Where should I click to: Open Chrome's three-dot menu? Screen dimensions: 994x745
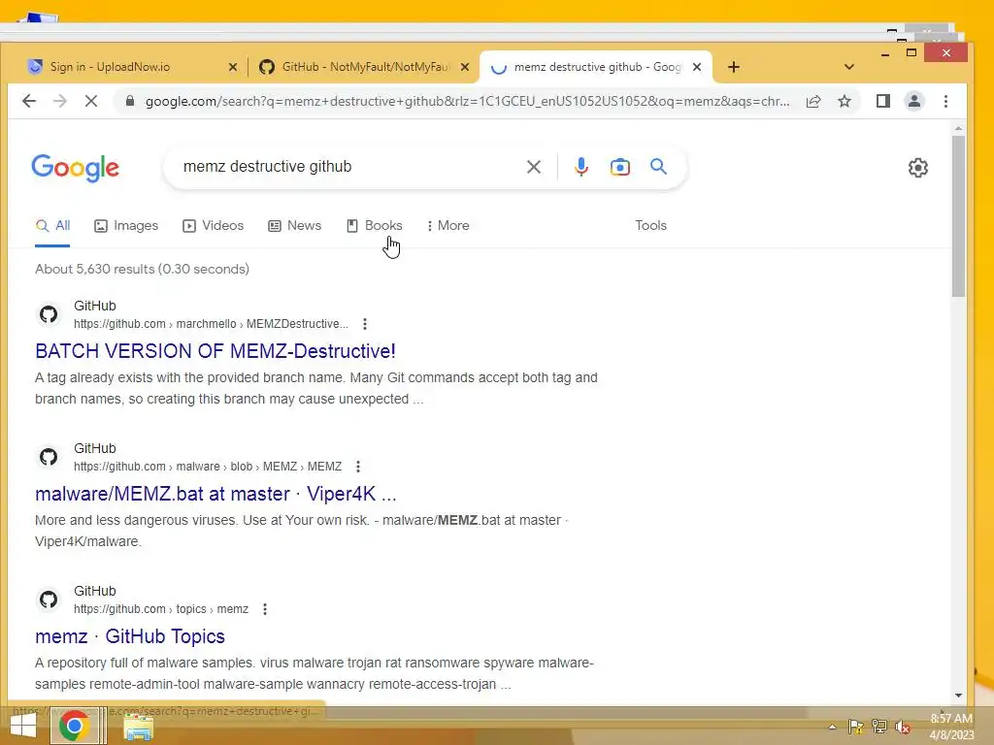[x=945, y=101]
